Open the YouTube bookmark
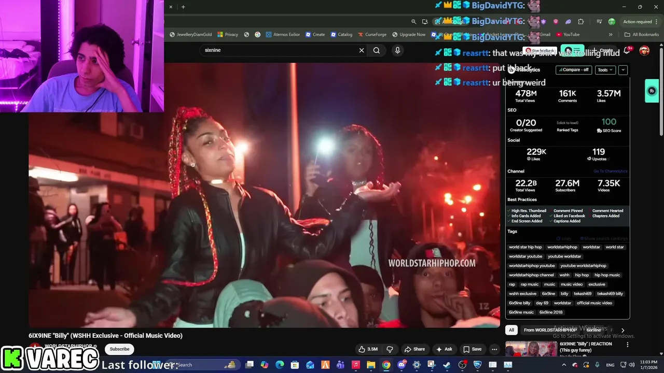The width and height of the screenshot is (664, 373). click(x=568, y=35)
